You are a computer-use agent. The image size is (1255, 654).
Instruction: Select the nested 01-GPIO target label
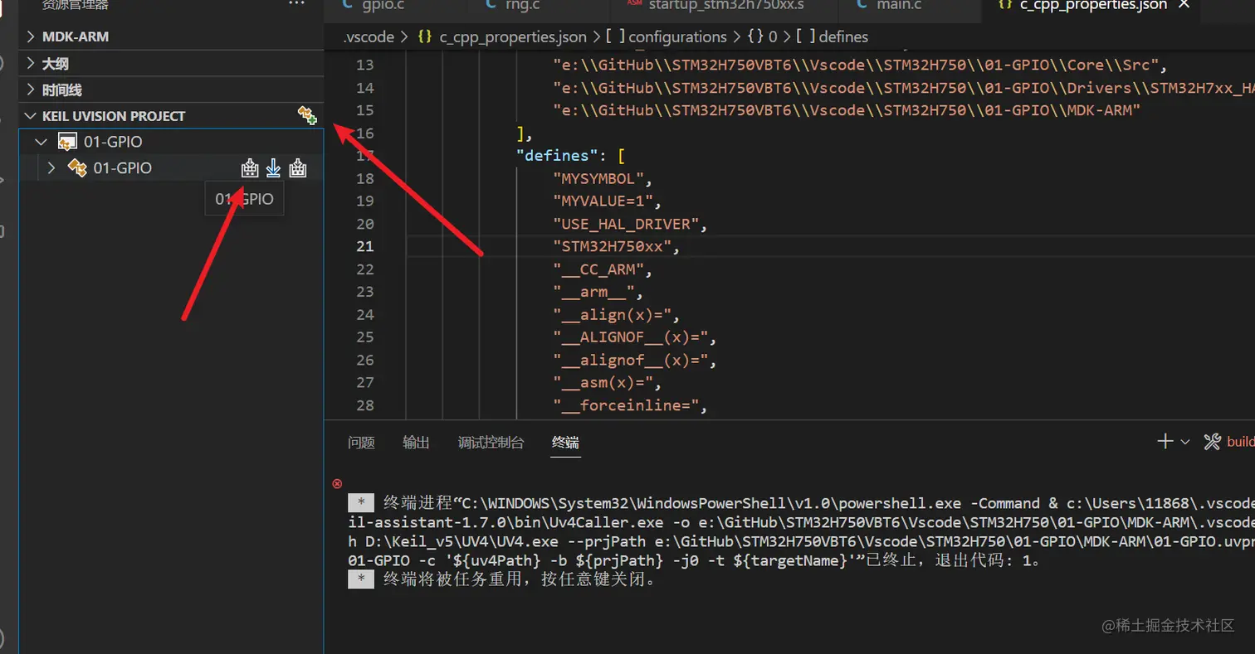(x=123, y=168)
